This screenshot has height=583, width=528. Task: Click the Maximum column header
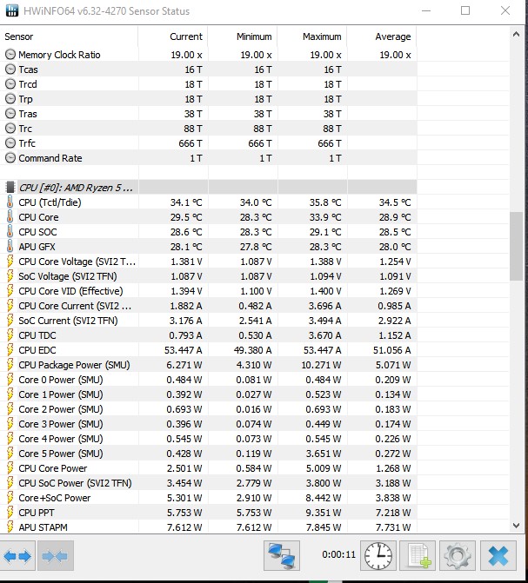pyautogui.click(x=312, y=36)
